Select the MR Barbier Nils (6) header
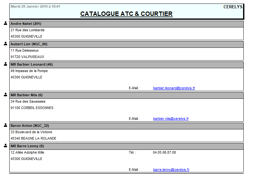This screenshot has width=253, height=174. coord(126,95)
